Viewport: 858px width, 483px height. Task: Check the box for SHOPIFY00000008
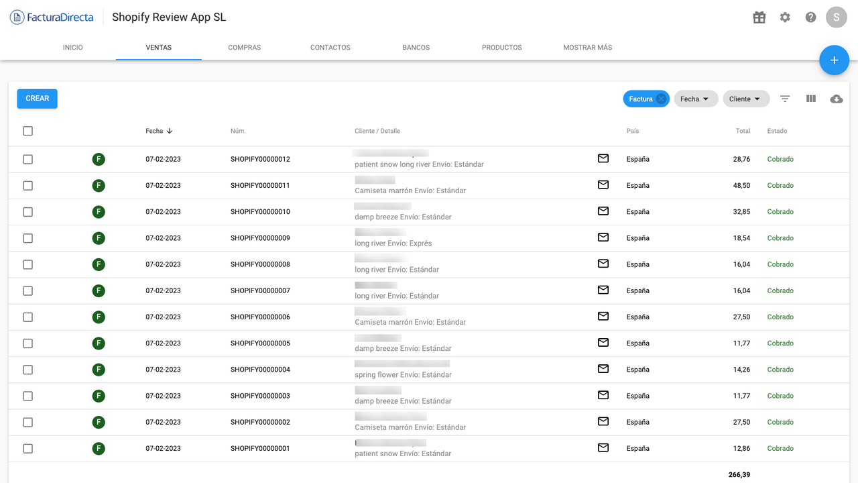click(27, 264)
